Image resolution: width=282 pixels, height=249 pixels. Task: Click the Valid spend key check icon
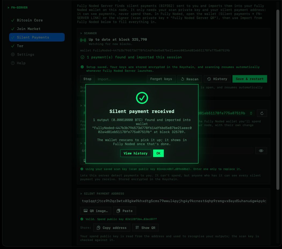coord(82,219)
